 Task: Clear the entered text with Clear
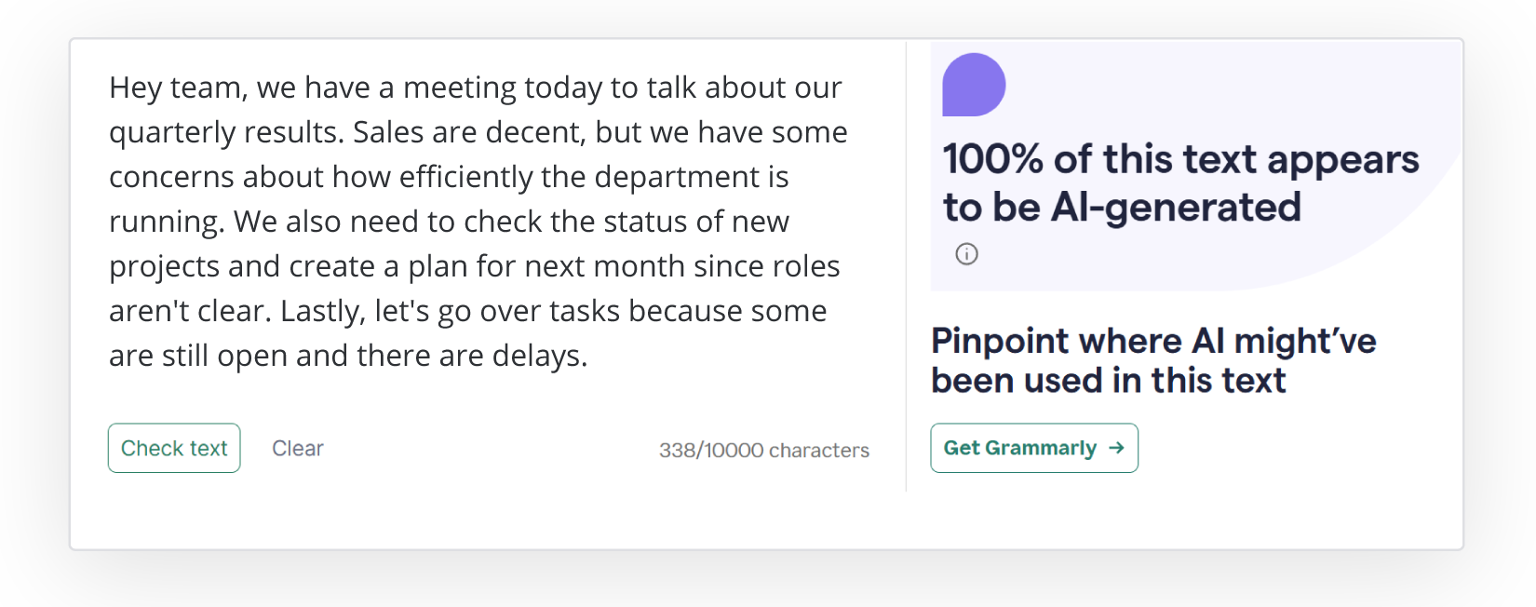[x=298, y=448]
